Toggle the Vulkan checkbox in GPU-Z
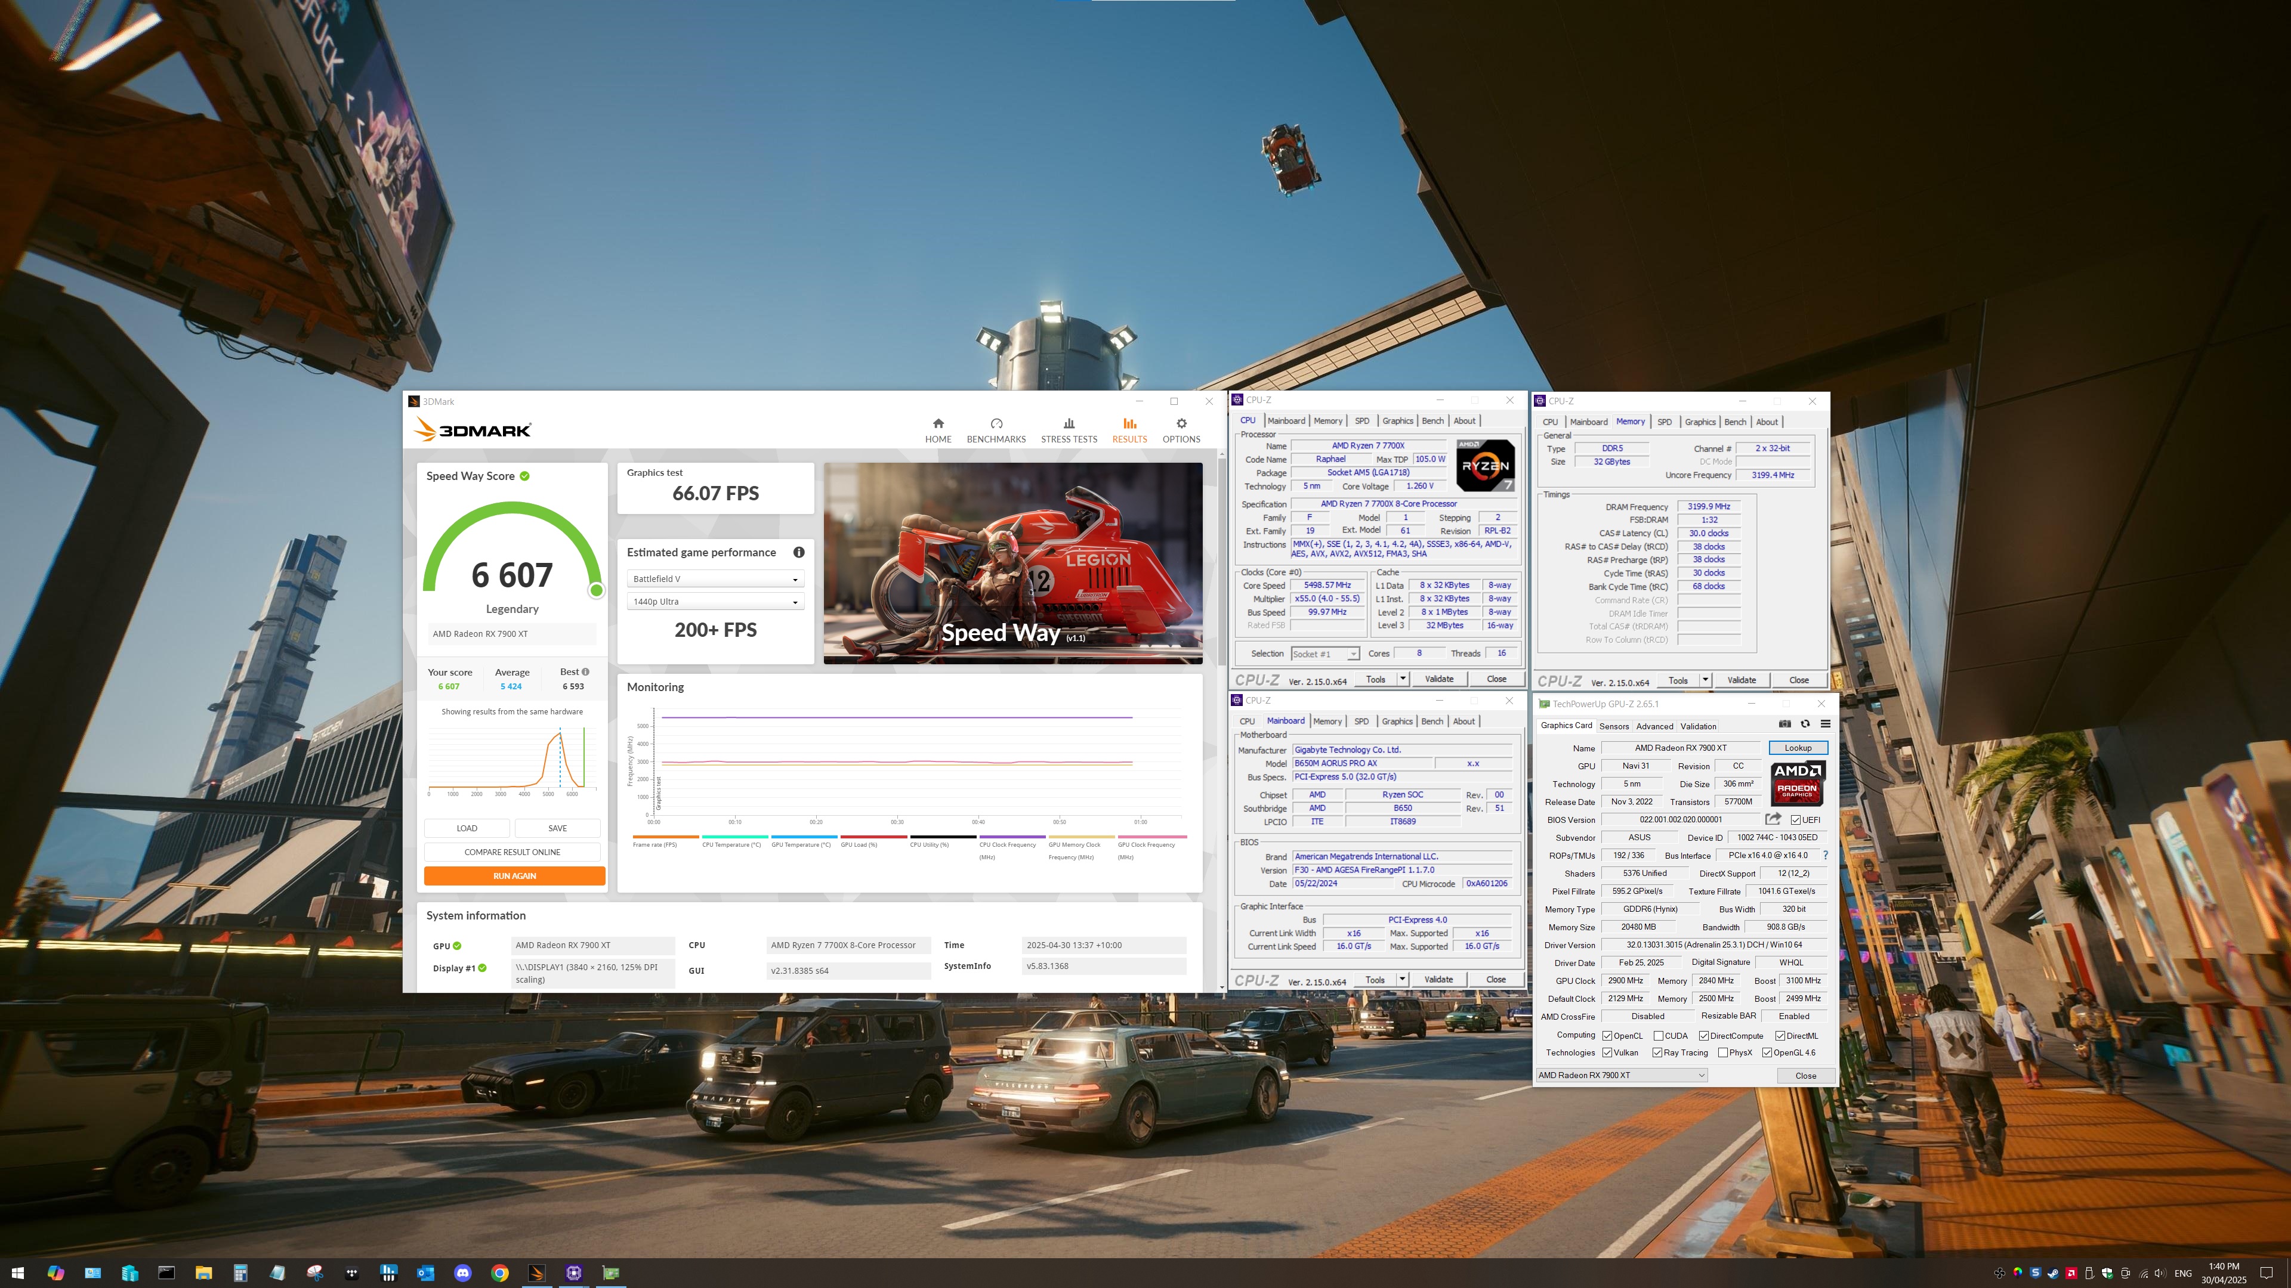The height and width of the screenshot is (1288, 2291). [x=1607, y=1052]
